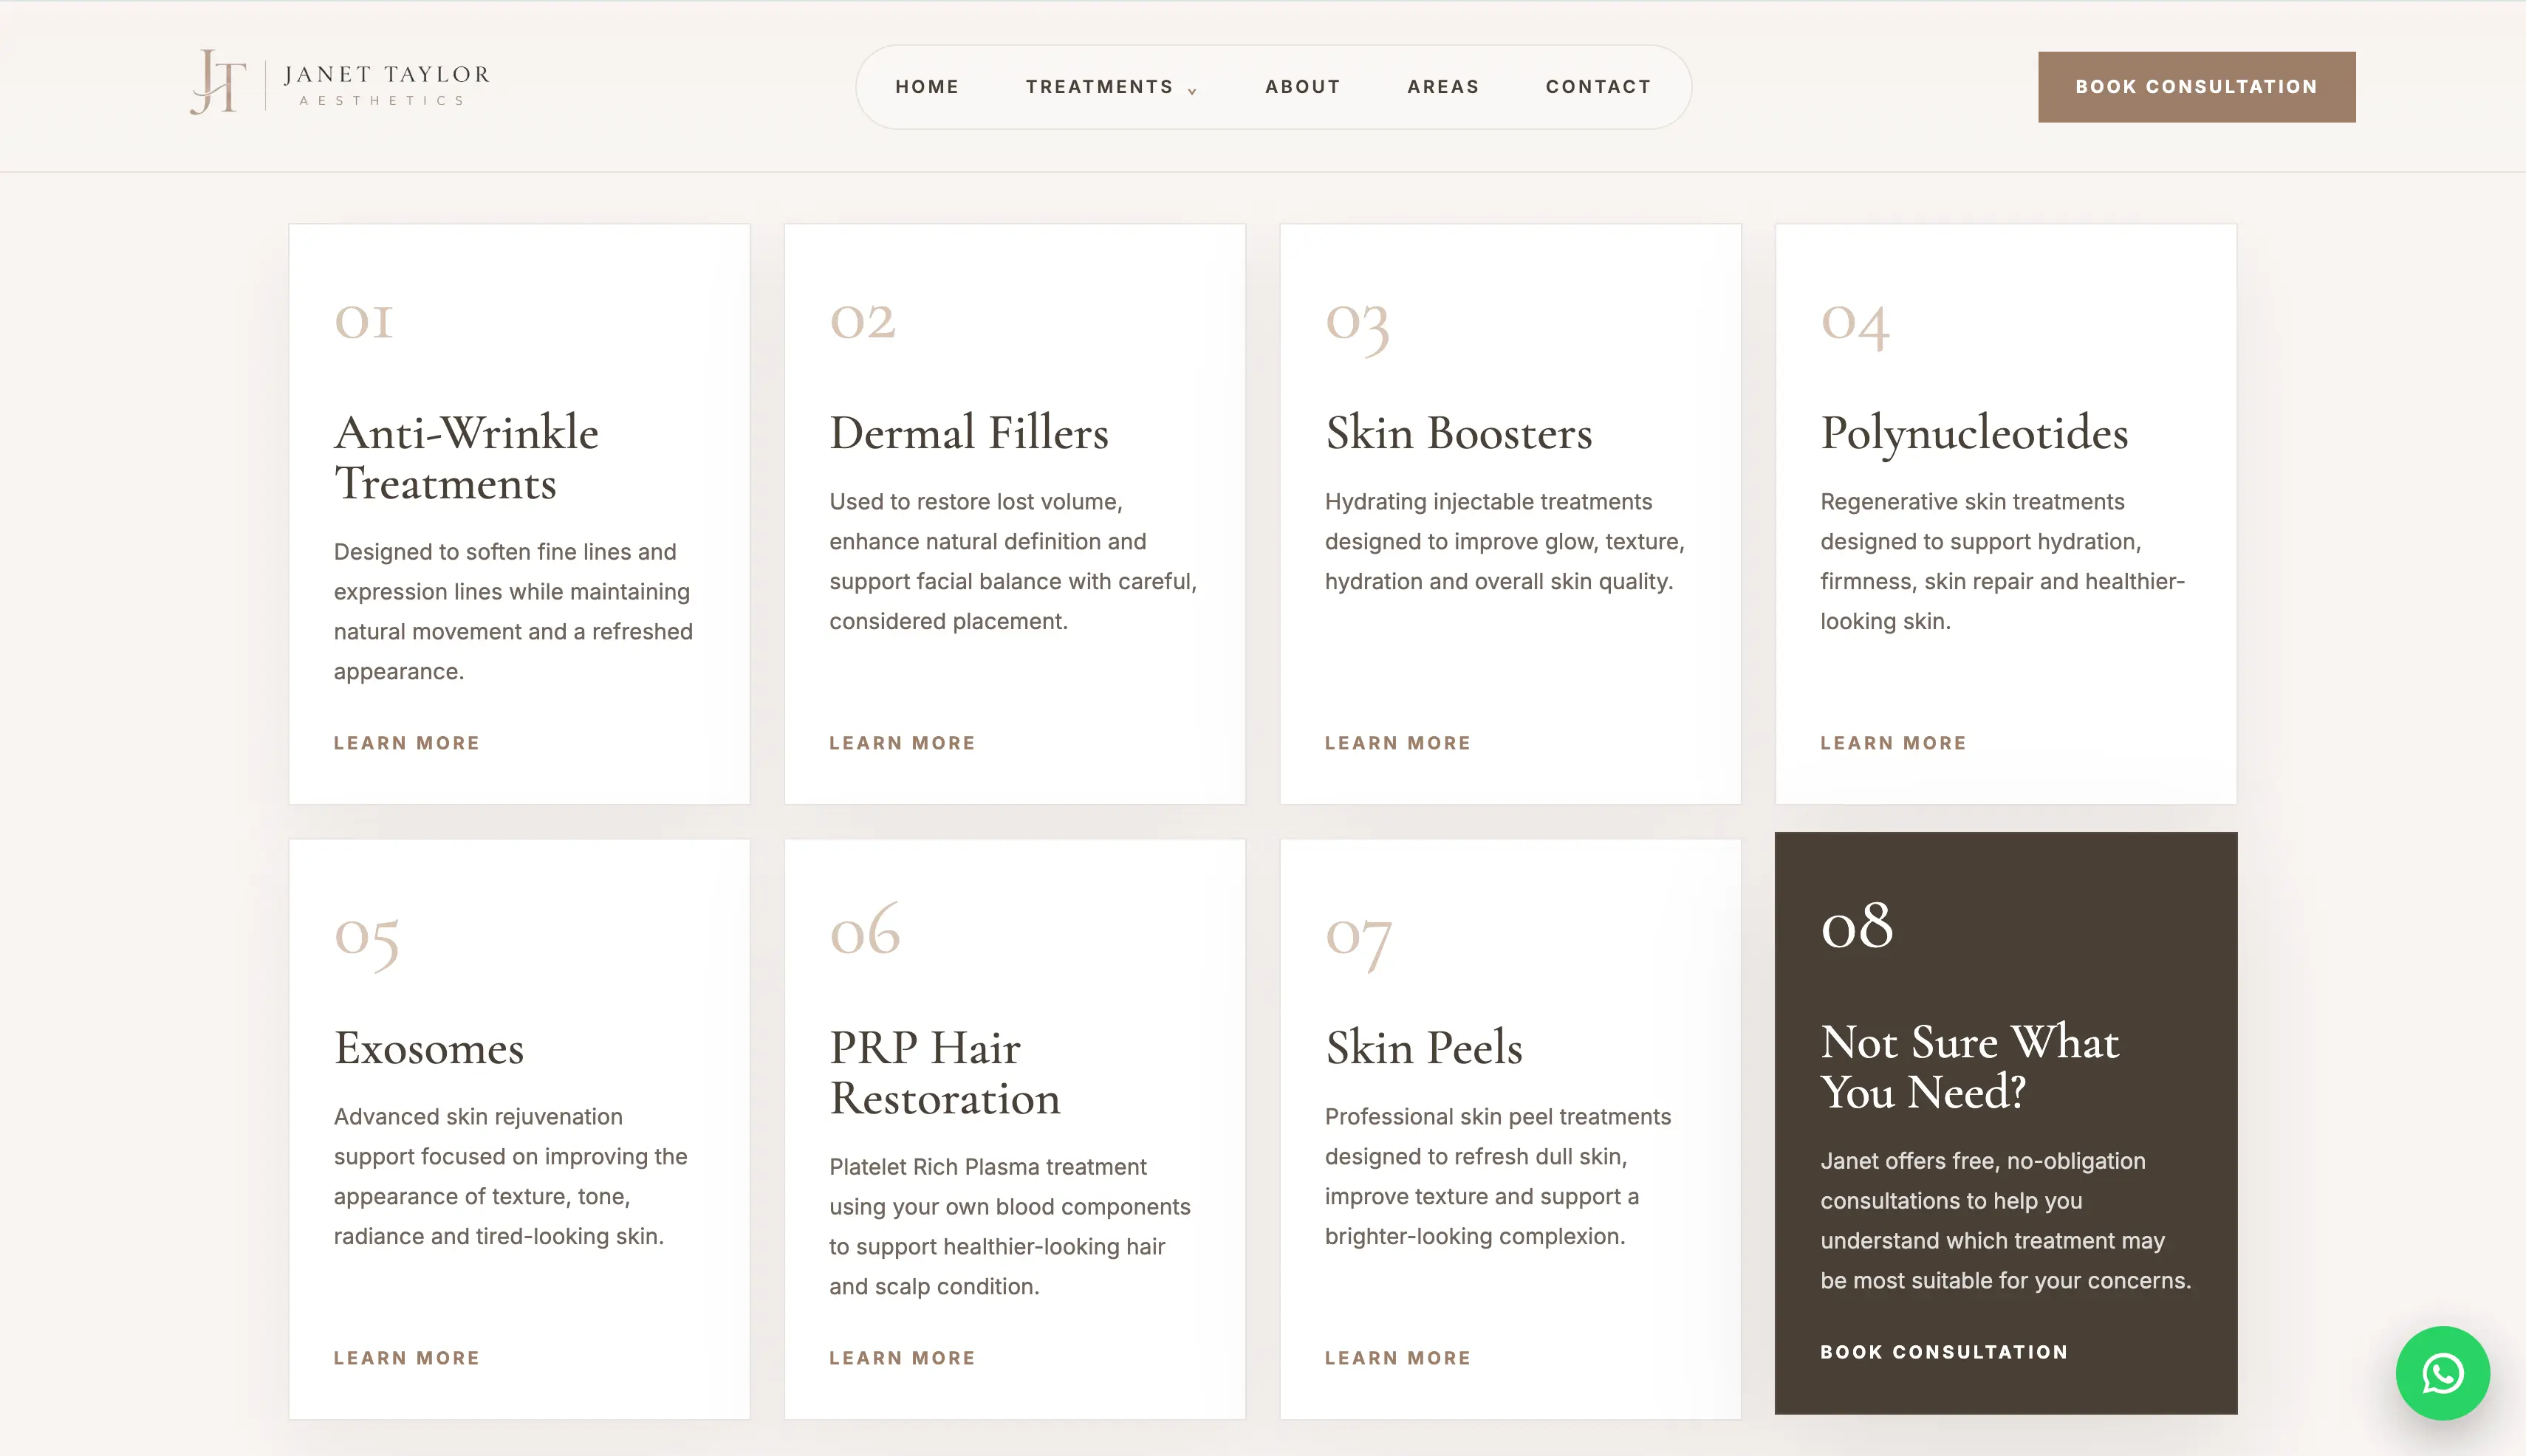Screen dimensions: 2526x1456
Task: Click the 08 number on dark card
Action: (x=1857, y=926)
